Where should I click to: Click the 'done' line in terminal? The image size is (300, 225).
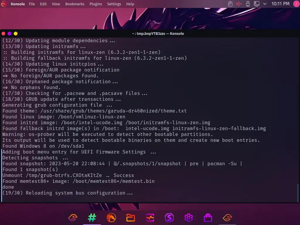pyautogui.click(x=8, y=187)
